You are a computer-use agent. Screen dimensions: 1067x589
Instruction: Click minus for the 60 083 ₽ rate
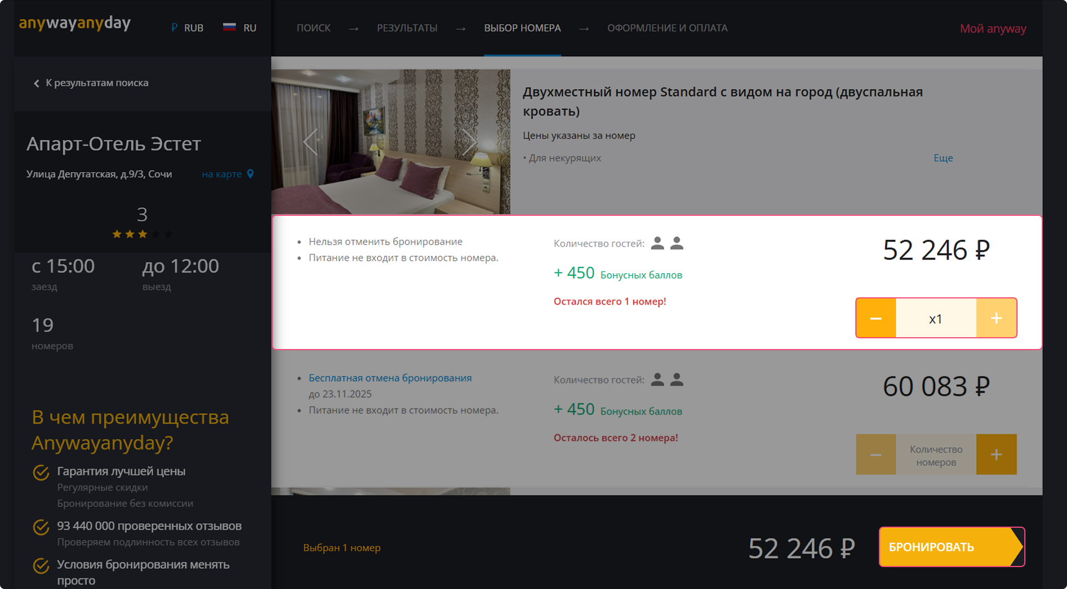point(876,454)
